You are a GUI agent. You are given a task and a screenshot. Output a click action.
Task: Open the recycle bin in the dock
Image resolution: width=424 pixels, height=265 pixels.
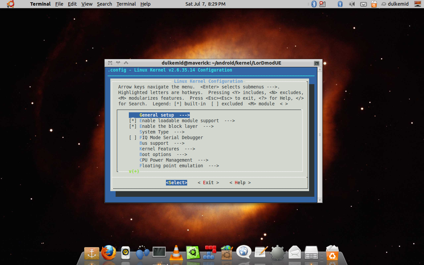coord(332,253)
